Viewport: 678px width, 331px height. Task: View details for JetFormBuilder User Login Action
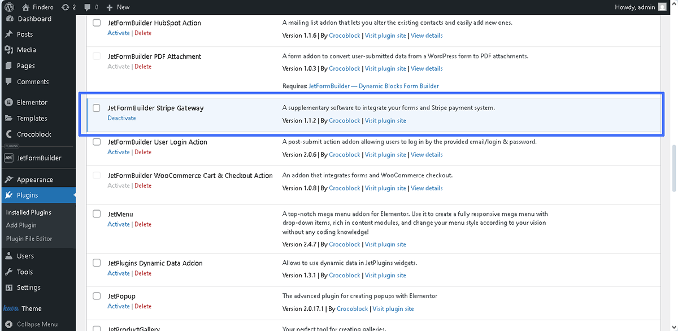pos(427,154)
